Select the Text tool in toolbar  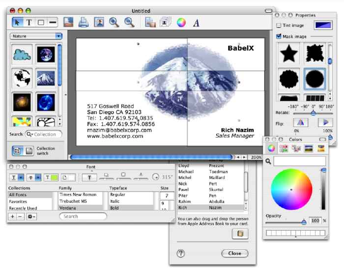pos(29,22)
